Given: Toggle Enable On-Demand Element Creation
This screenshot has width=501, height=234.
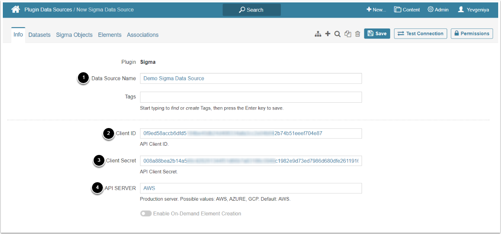Looking at the screenshot, I should tap(146, 214).
